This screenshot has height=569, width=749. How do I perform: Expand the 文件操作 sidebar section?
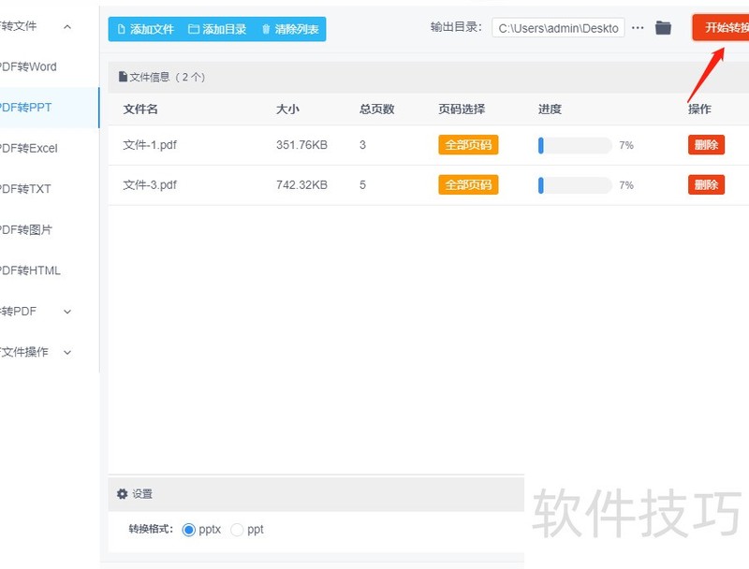(36, 353)
